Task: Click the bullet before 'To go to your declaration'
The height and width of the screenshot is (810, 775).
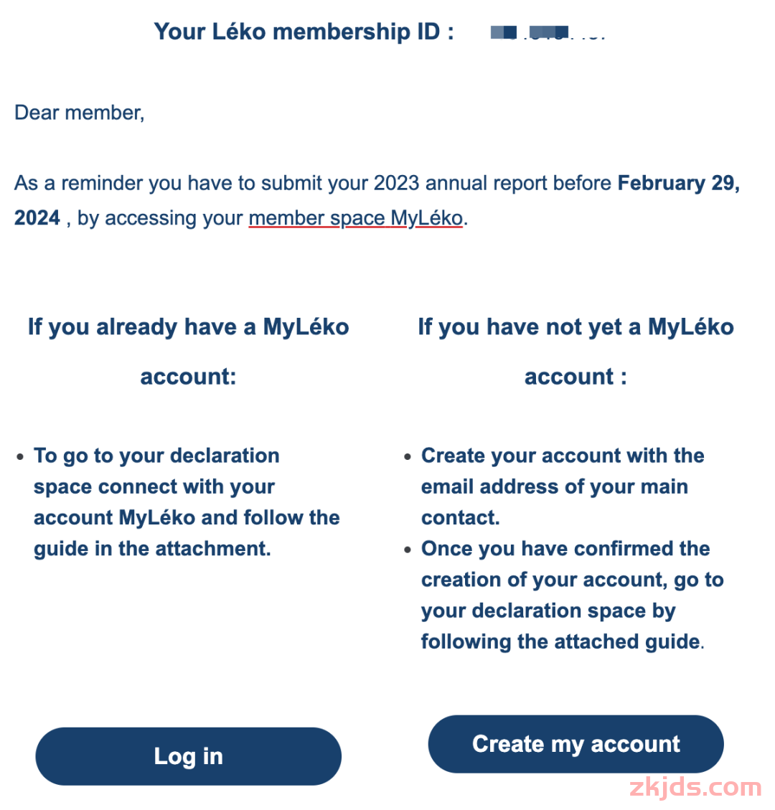Action: click(x=20, y=457)
